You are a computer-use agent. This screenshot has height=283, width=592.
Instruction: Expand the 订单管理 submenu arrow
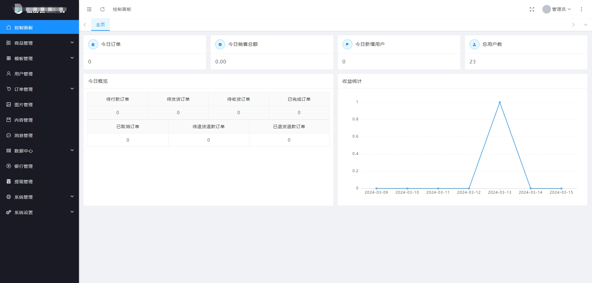coord(72,89)
